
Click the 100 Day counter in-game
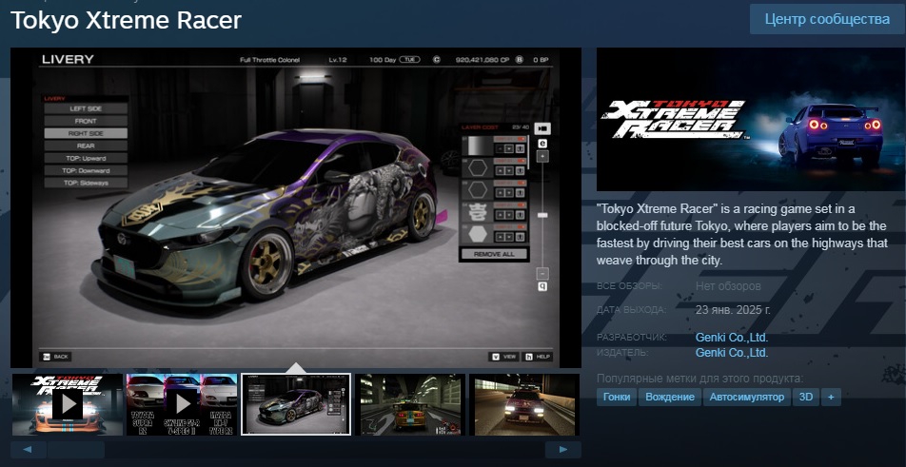tap(384, 60)
